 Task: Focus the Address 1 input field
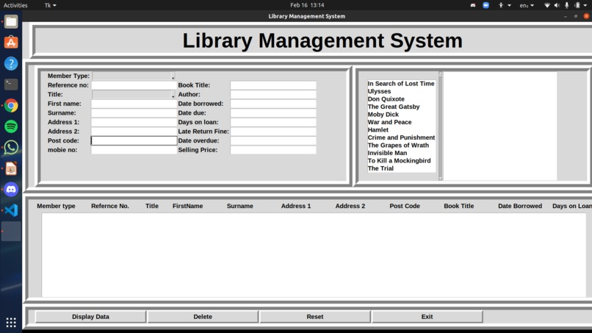pyautogui.click(x=134, y=122)
